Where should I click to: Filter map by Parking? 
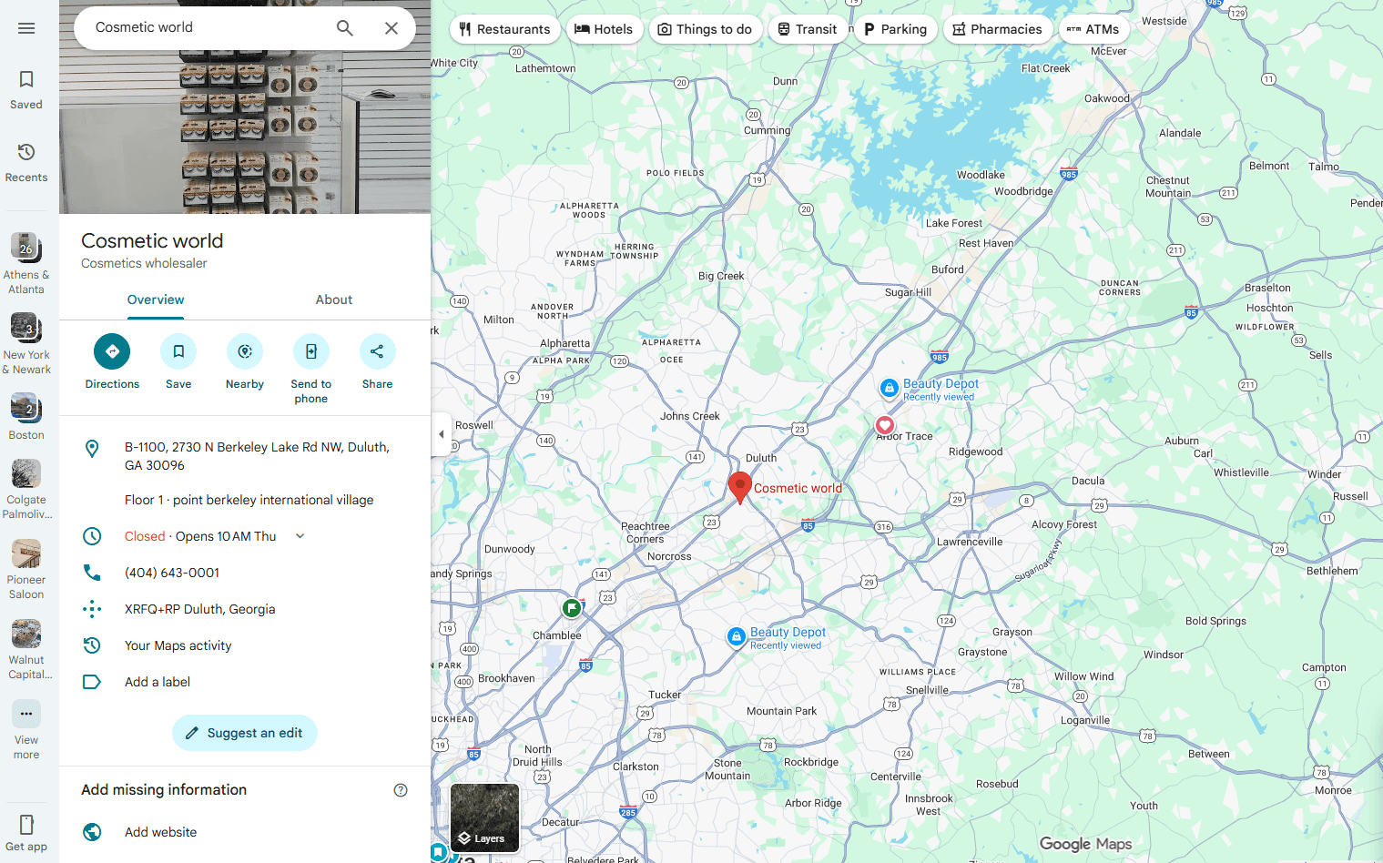tap(896, 29)
